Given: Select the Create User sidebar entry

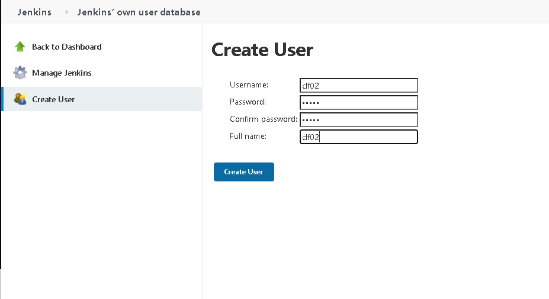Looking at the screenshot, I should tap(102, 99).
